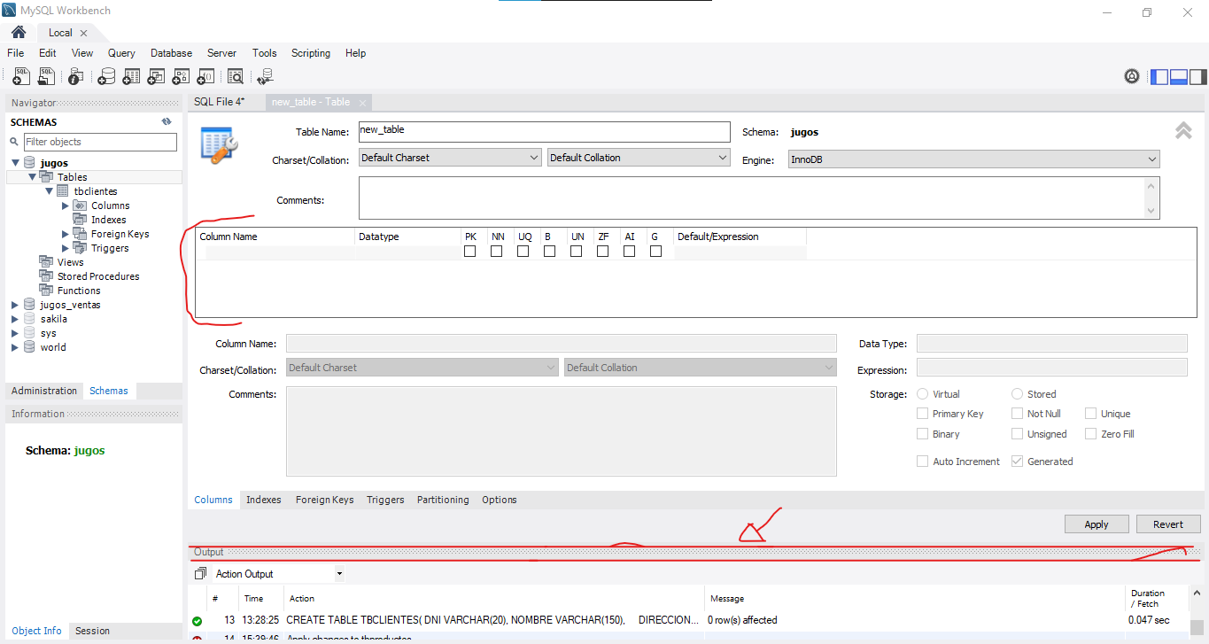Expand the jugos_ventas schema
The height and width of the screenshot is (644, 1209).
tap(15, 305)
